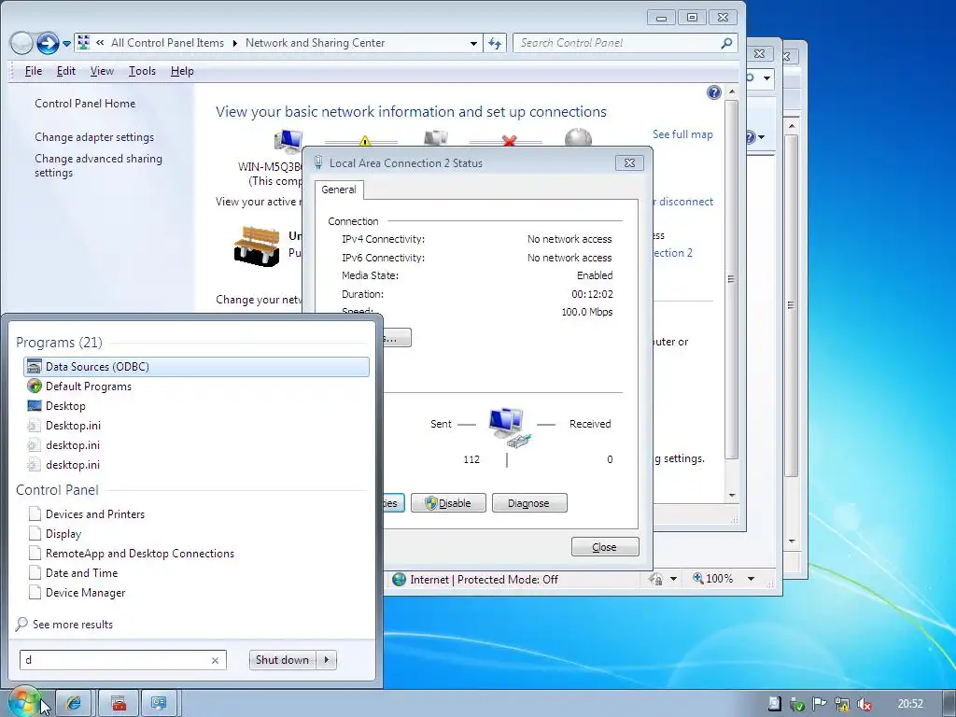Screen dimensions: 956x717
Task: Open Change advanced sharing settings link
Action: click(x=98, y=165)
